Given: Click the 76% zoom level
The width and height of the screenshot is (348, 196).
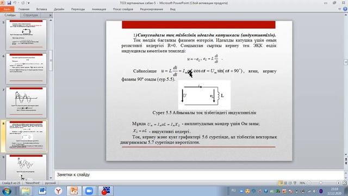Looking at the screenshot, I should click(302, 183).
